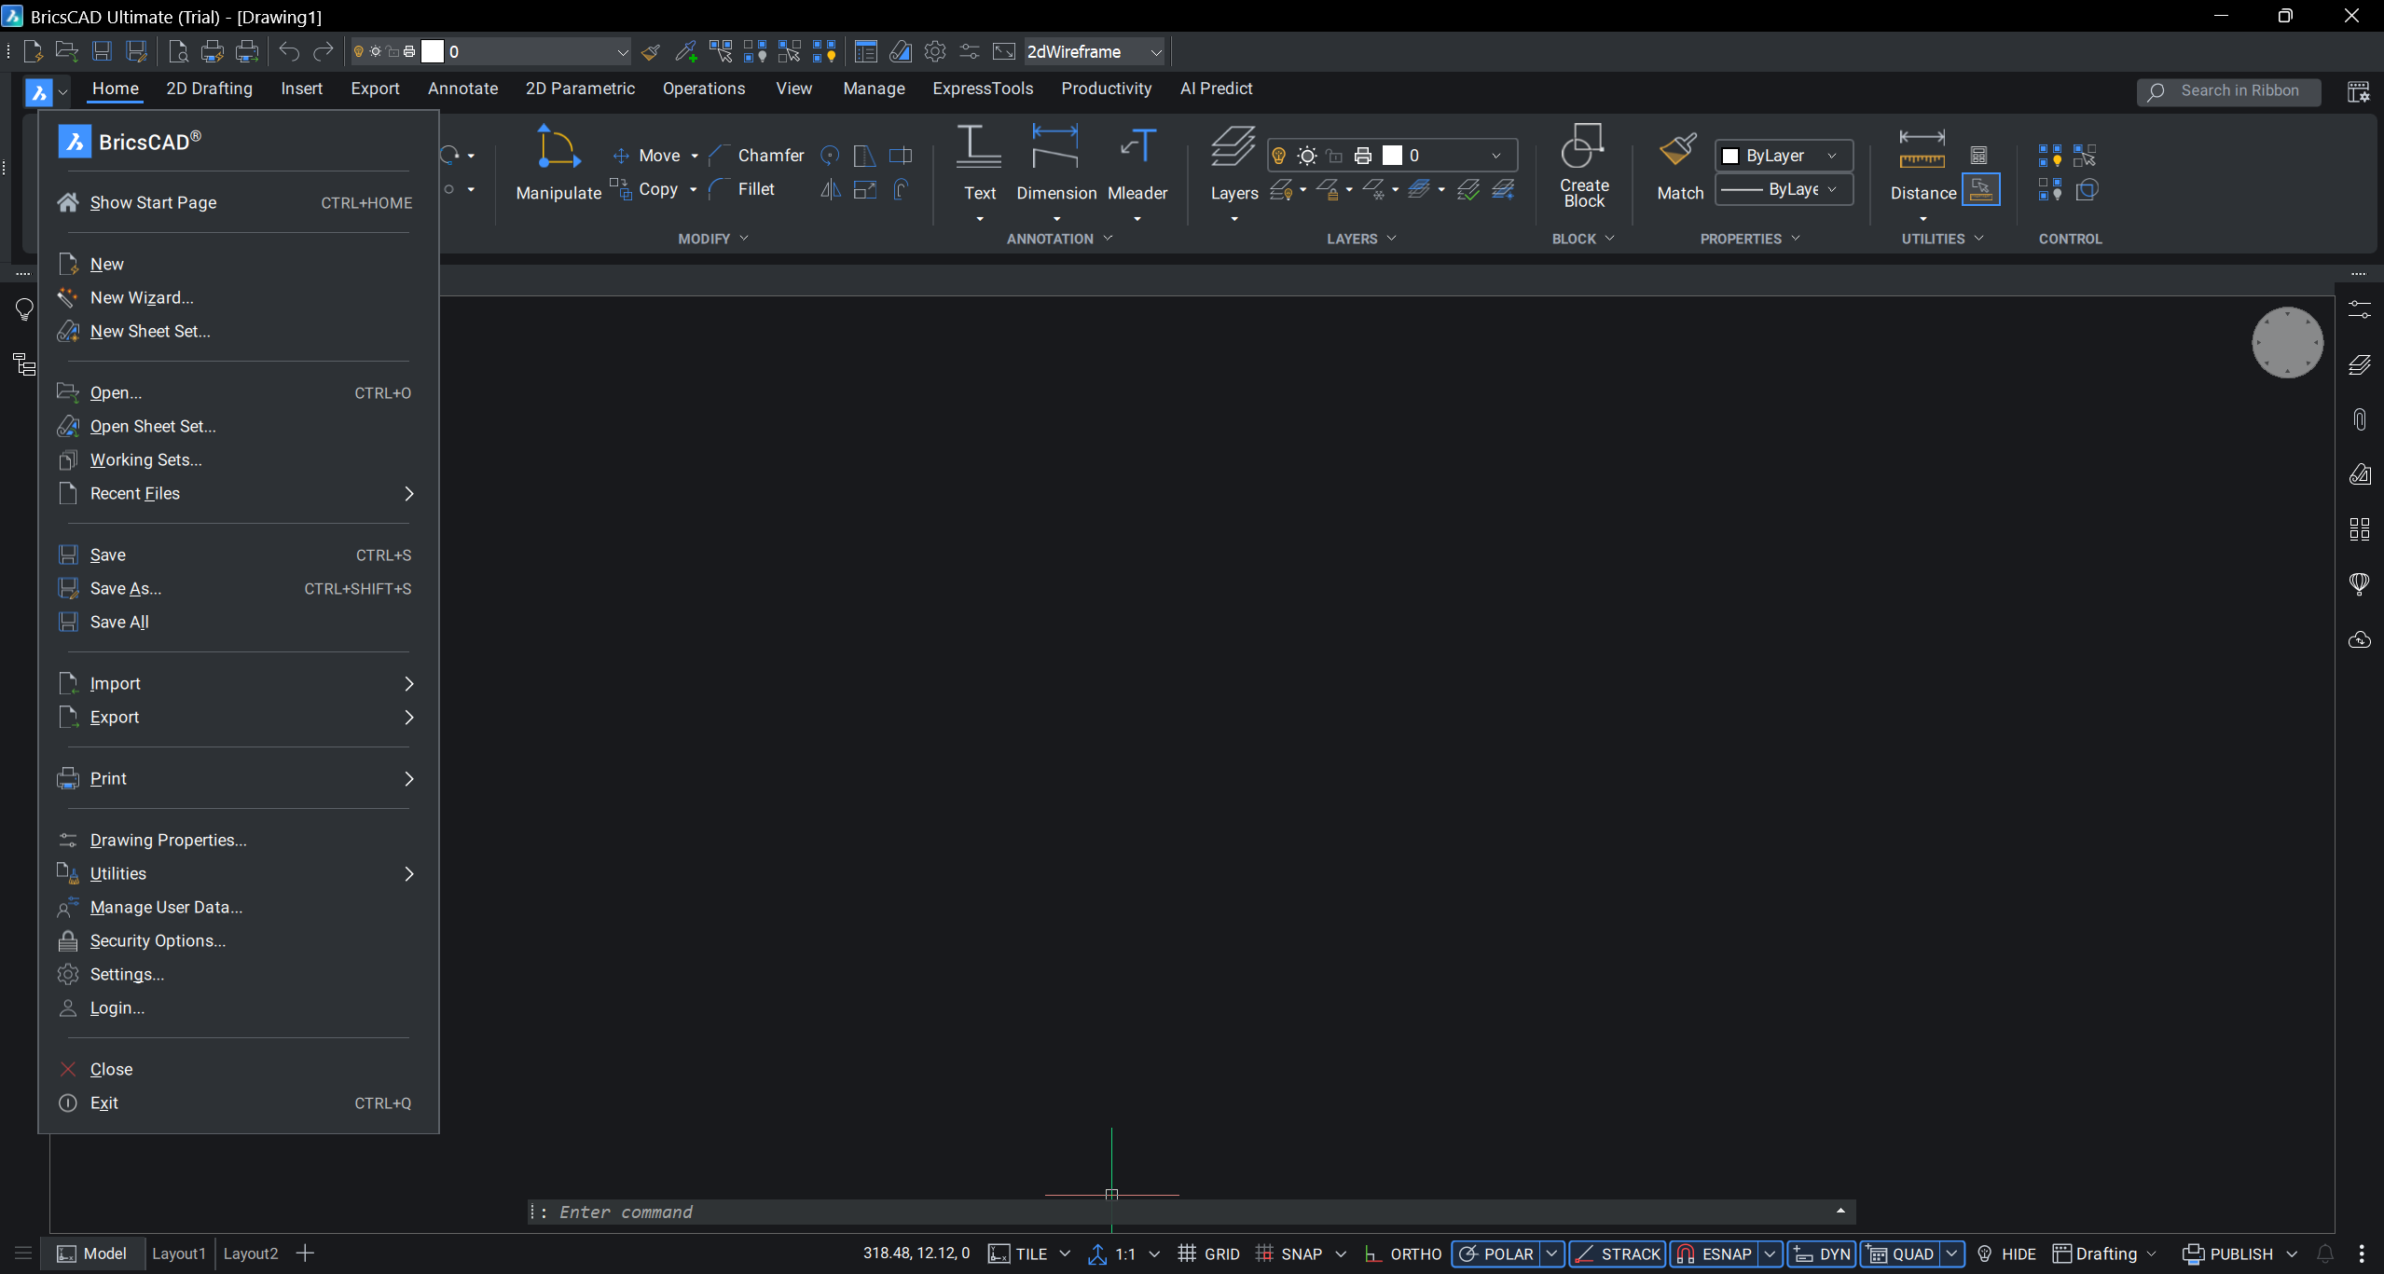The height and width of the screenshot is (1274, 2384).
Task: Click the ByLayer white color swatch in Properties
Action: [x=1730, y=157]
